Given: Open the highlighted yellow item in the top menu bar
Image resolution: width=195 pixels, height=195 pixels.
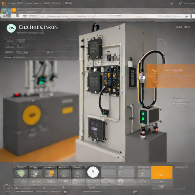Looking at the screenshot, I should (x=46, y=3).
